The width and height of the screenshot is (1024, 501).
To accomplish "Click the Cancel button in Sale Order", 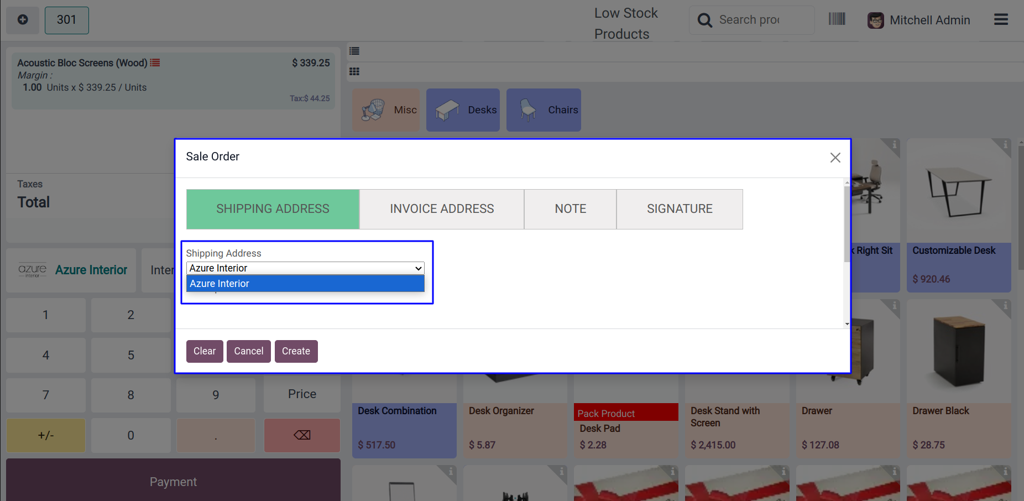I will pyautogui.click(x=249, y=351).
